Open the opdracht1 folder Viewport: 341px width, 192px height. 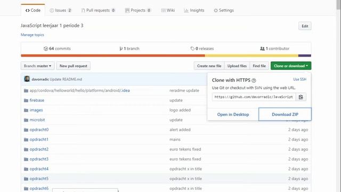(x=39, y=140)
